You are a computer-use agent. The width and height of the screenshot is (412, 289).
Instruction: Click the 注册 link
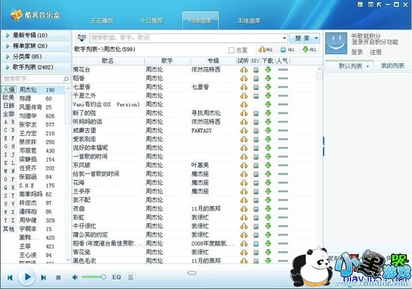pyautogui.click(x=375, y=52)
